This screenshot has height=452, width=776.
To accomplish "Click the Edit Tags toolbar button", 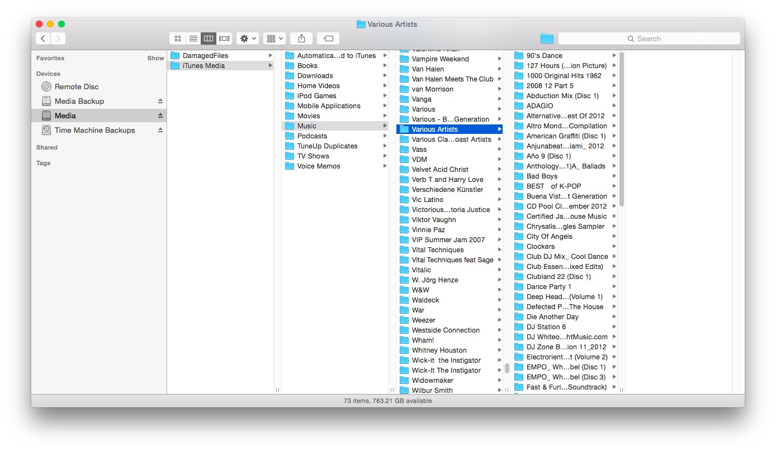I will (x=328, y=39).
